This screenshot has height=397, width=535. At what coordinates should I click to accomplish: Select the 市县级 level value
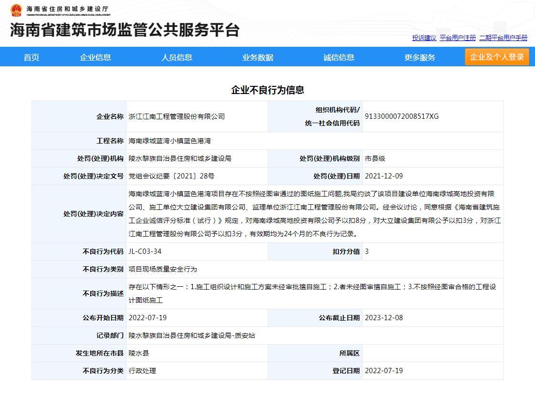click(375, 158)
